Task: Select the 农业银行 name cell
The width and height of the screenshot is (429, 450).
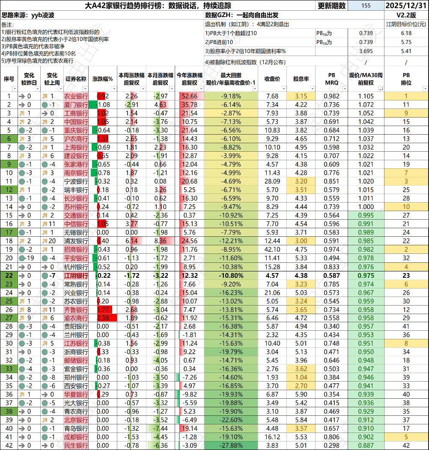Action: pos(76,97)
